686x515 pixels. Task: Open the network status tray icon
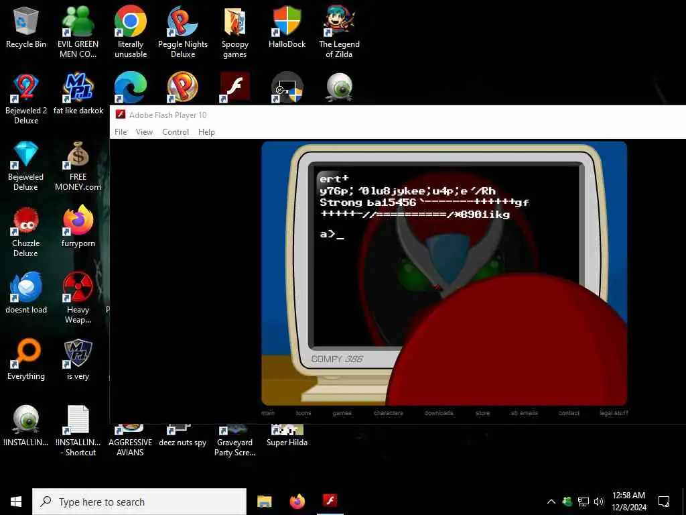click(584, 502)
